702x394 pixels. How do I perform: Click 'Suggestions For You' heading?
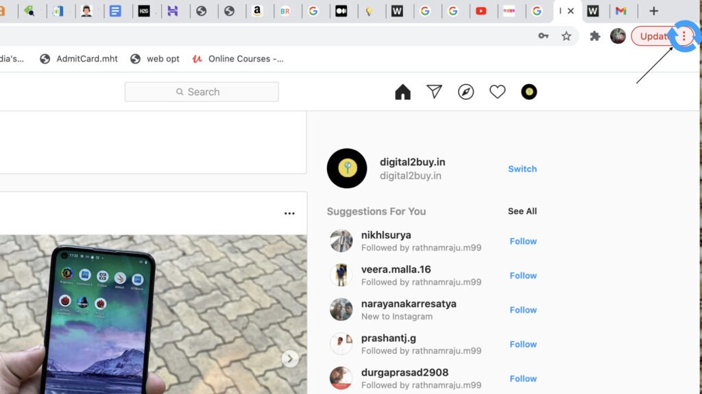tap(376, 211)
